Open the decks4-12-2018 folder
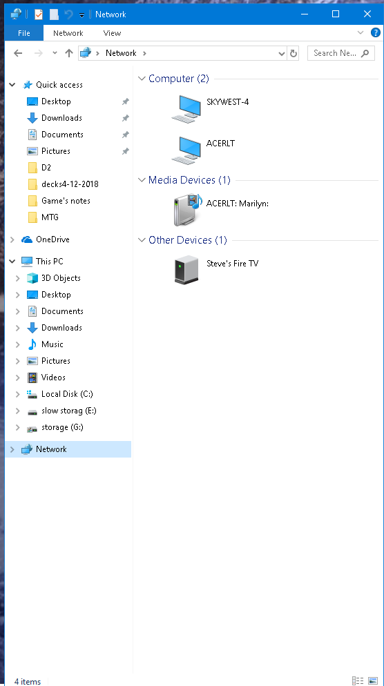Viewport: 384px width, 686px height. click(x=70, y=184)
